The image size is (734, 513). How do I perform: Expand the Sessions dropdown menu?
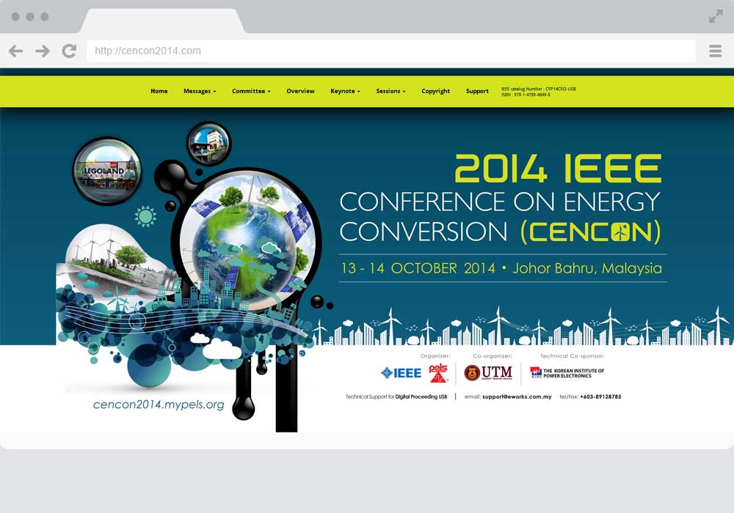pyautogui.click(x=391, y=91)
